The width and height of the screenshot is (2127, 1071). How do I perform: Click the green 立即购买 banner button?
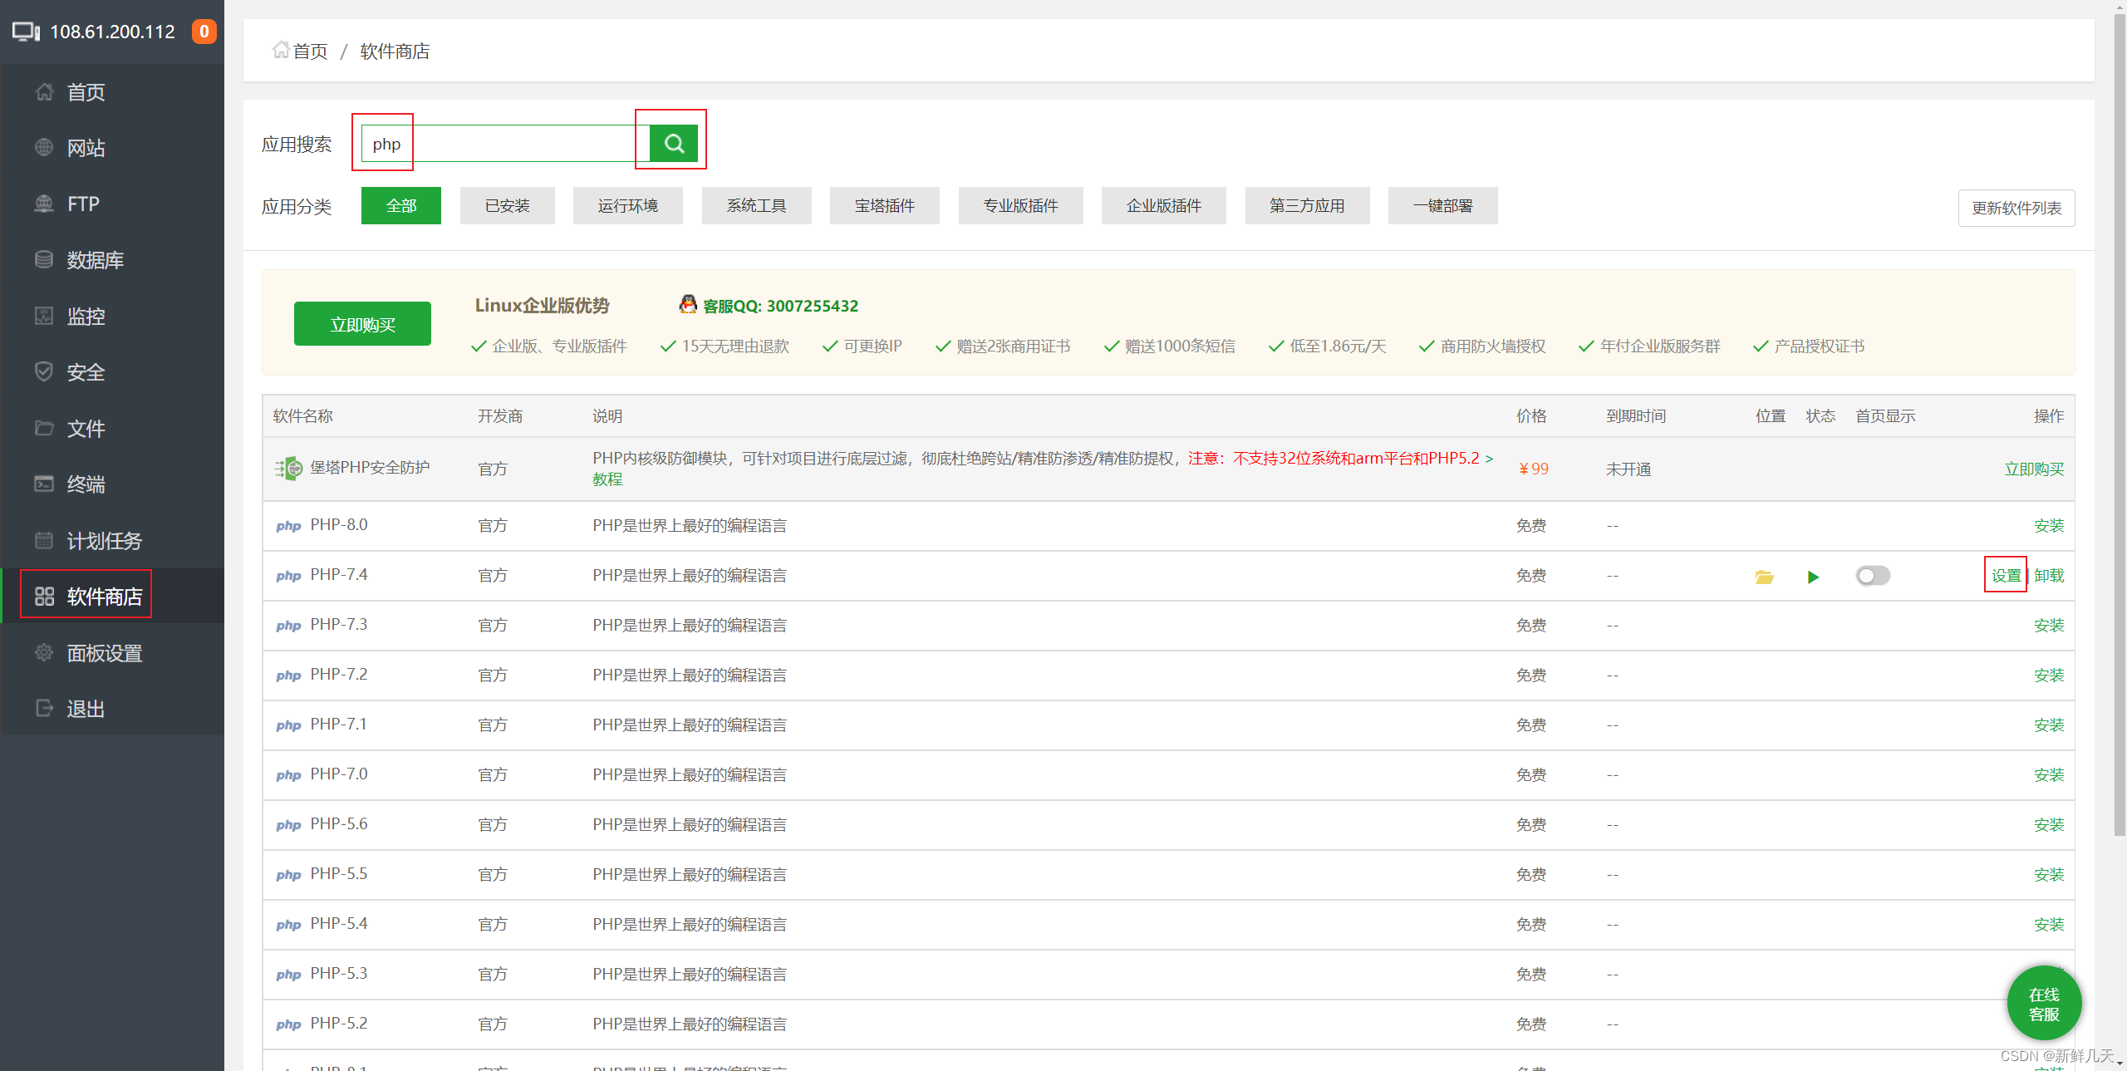tap(362, 324)
